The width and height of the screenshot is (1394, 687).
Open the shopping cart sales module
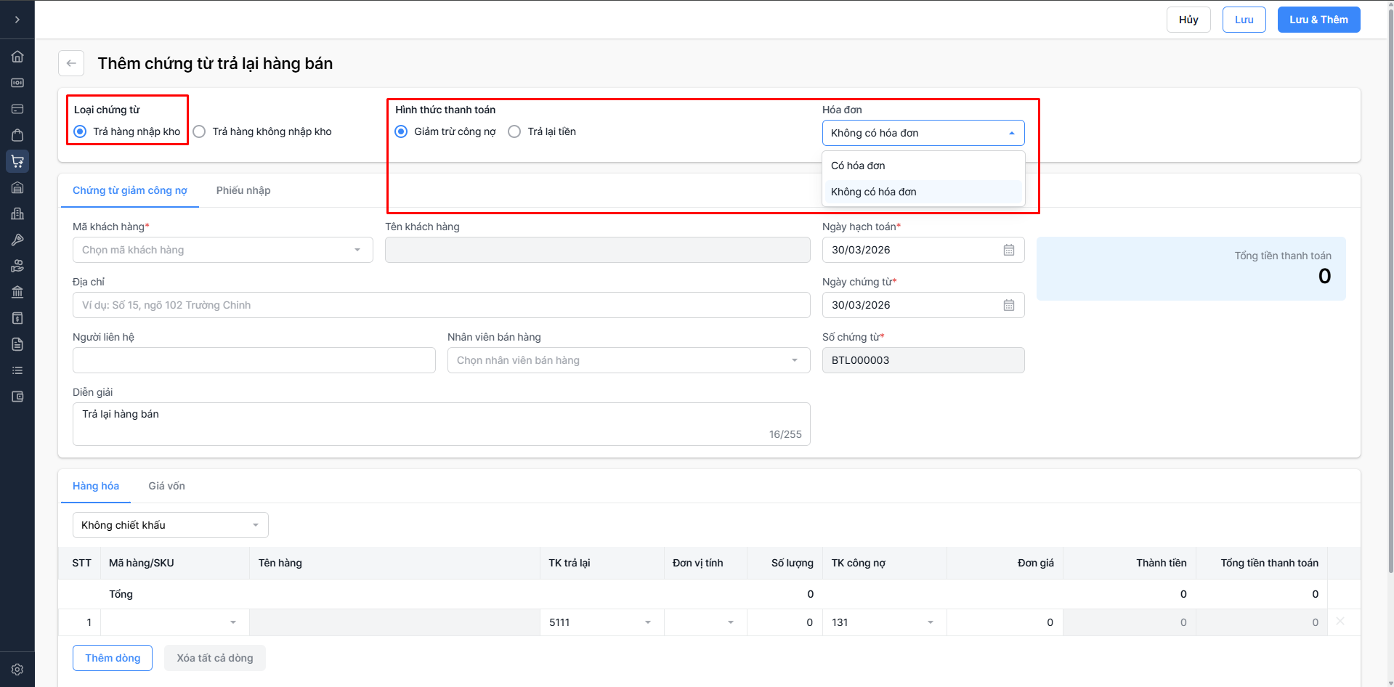pos(17,161)
